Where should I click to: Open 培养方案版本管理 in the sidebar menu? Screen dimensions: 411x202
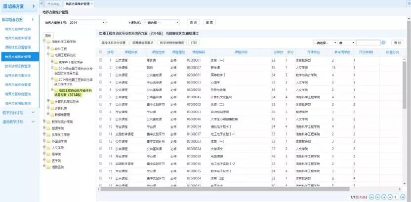(18, 38)
